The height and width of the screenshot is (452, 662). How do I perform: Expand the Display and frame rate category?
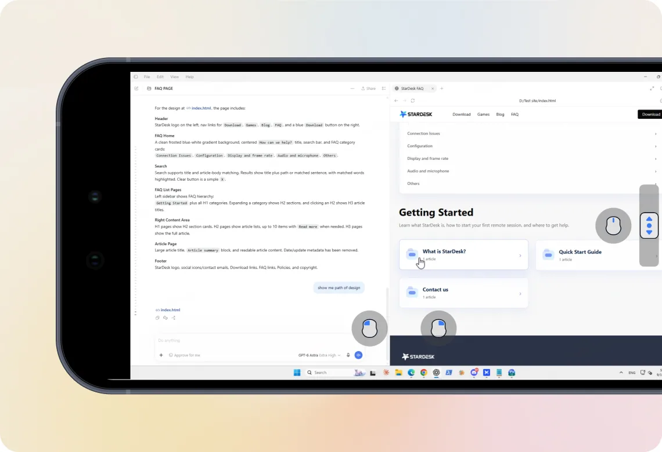(531, 159)
